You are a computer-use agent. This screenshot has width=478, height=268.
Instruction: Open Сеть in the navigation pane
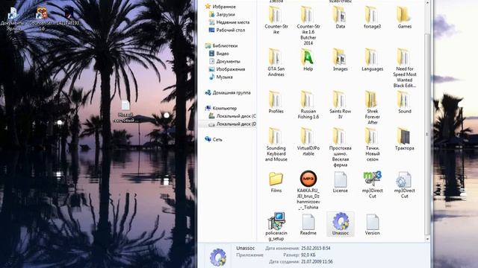(217, 139)
